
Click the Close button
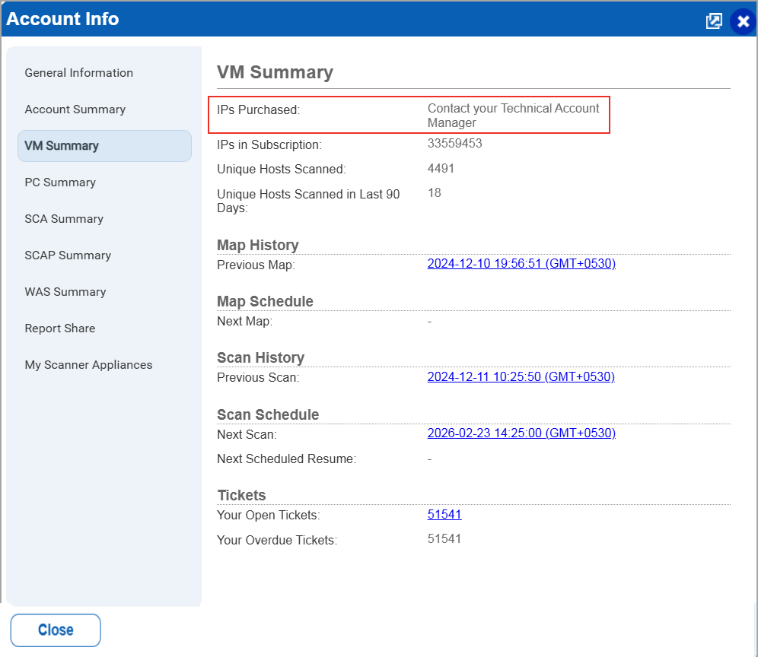pyautogui.click(x=56, y=630)
